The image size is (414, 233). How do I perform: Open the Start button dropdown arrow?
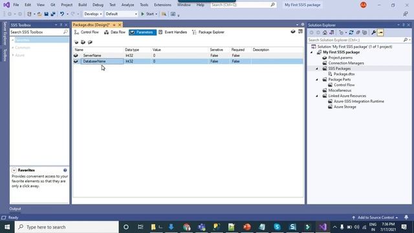[x=157, y=14]
